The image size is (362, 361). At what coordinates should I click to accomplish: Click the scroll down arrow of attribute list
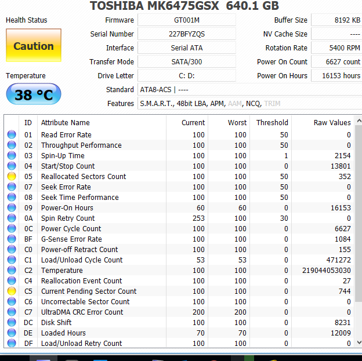coord(359,342)
